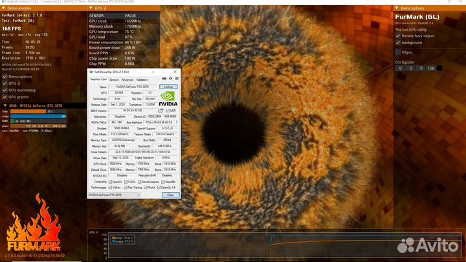
Task: Click the GPU-Z refresh icon
Action: point(171,78)
